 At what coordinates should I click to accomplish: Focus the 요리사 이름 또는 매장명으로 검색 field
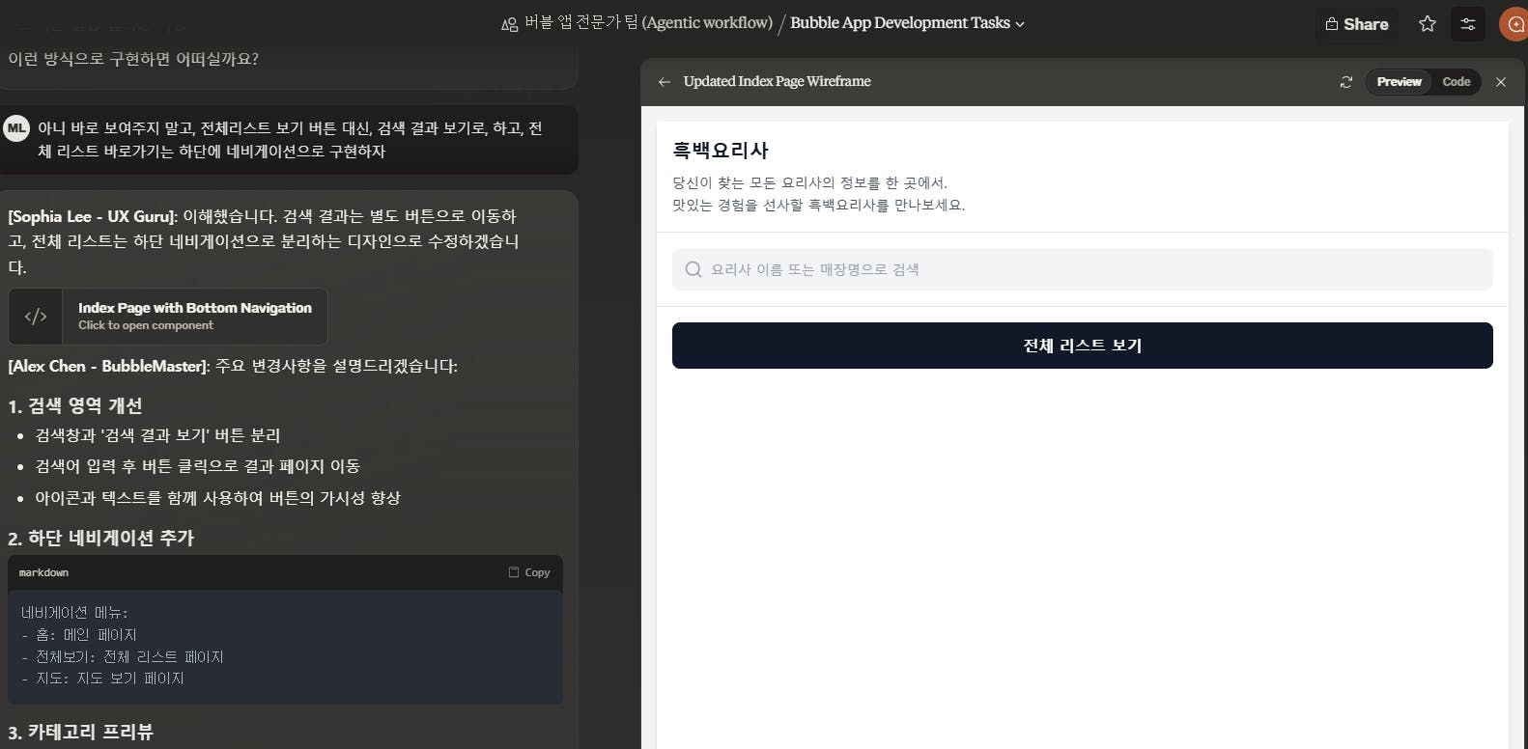[x=1082, y=269]
